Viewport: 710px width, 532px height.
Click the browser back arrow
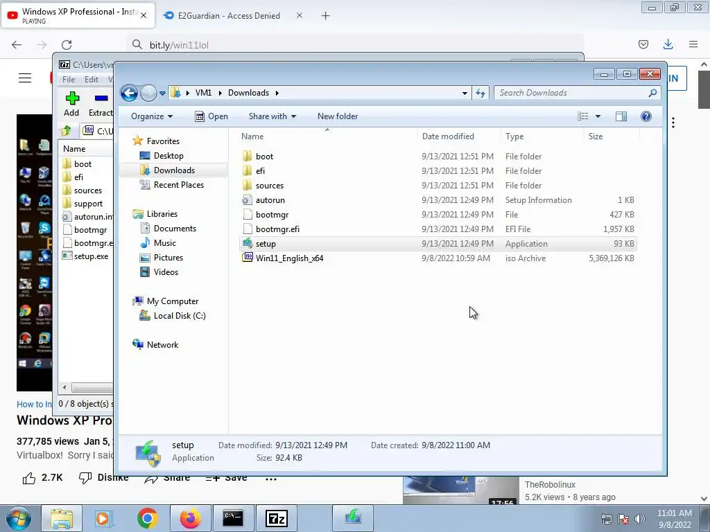click(17, 45)
